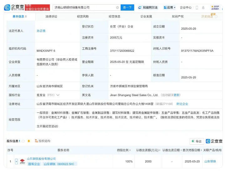Switch to 经营风险 tab
This screenshot has height=171, width=228.
coord(83,17)
